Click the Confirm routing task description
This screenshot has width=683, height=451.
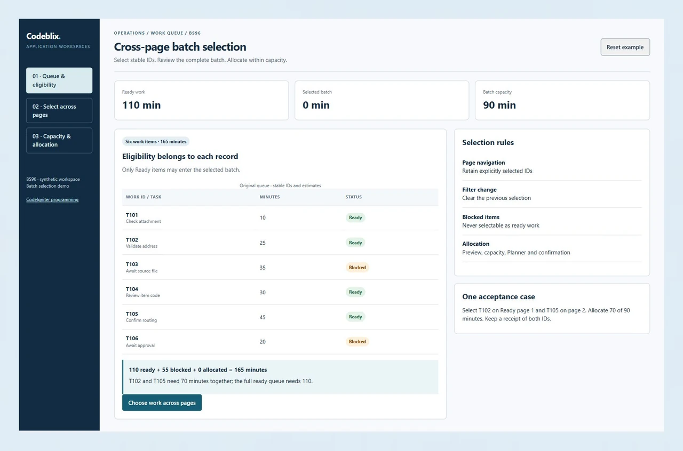(x=141, y=320)
